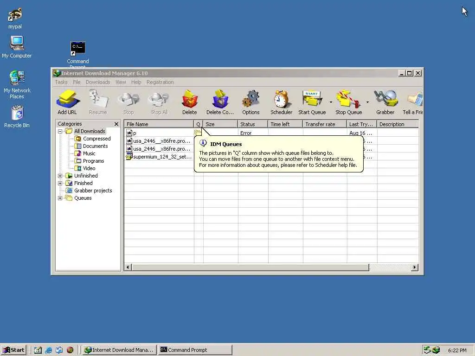Open Start Queue dropdown arrow
The image size is (475, 356).
tap(331, 102)
